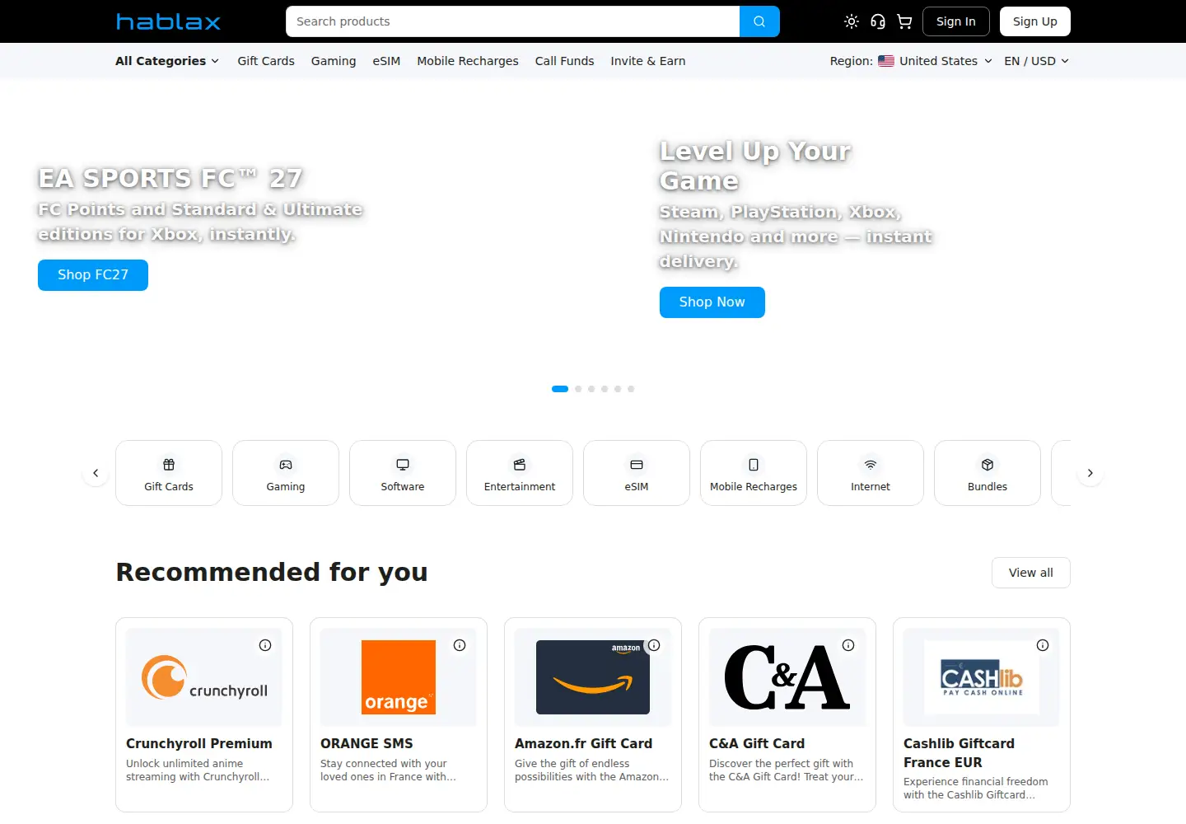Advance categories with right chevron arrow
Image resolution: width=1186 pixels, height=824 pixels.
(1090, 473)
